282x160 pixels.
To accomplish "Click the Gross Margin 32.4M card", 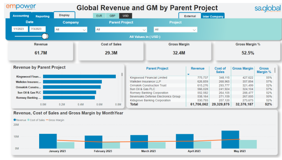I will [179, 51].
